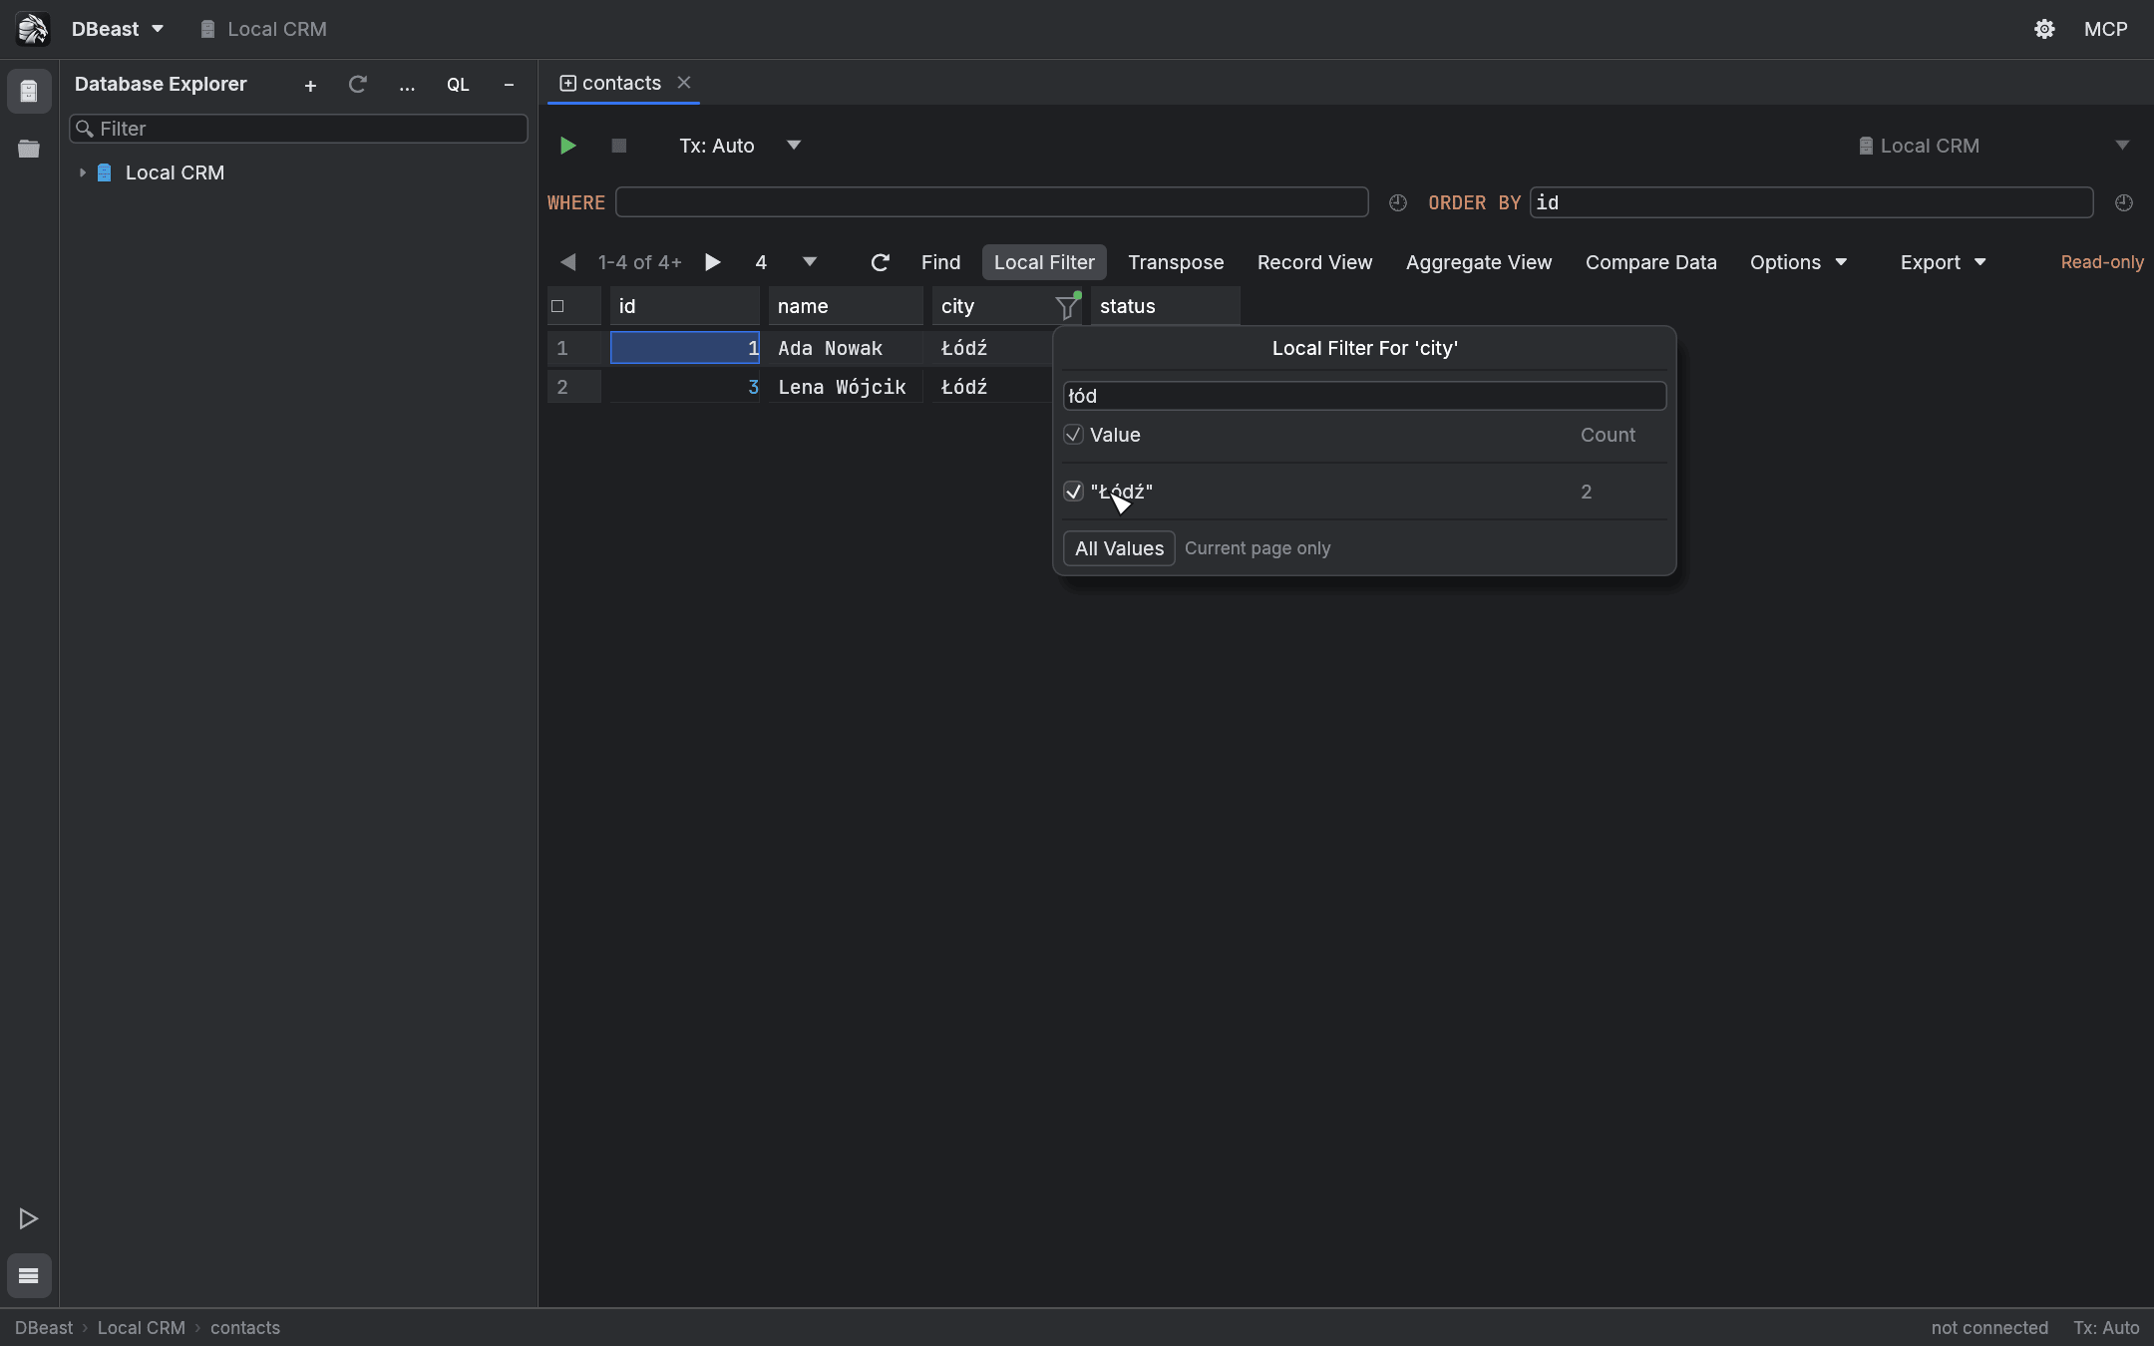Run query with green play icon

tap(567, 146)
